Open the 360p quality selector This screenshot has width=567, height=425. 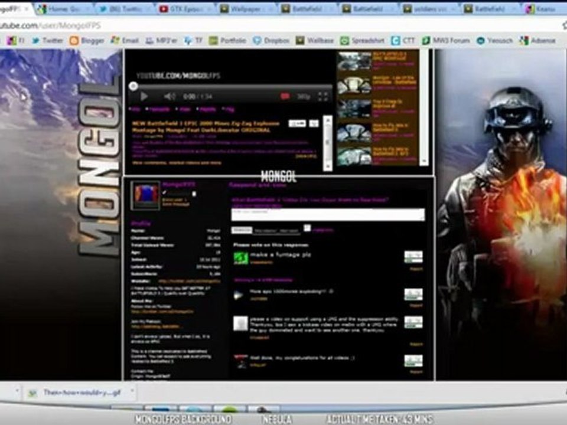pyautogui.click(x=304, y=96)
